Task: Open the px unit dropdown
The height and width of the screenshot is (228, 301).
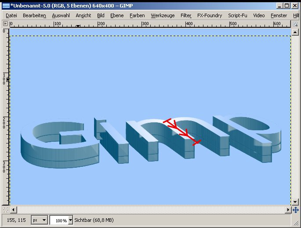Action: (39, 220)
